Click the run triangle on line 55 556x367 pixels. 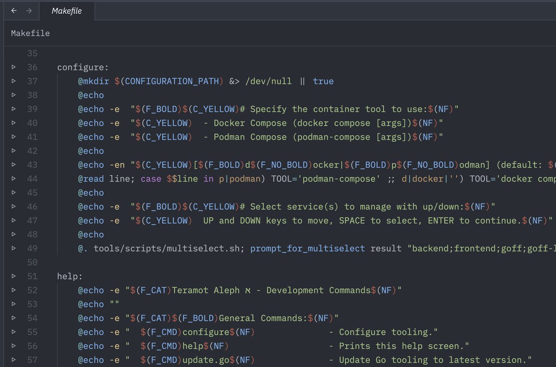pos(14,332)
